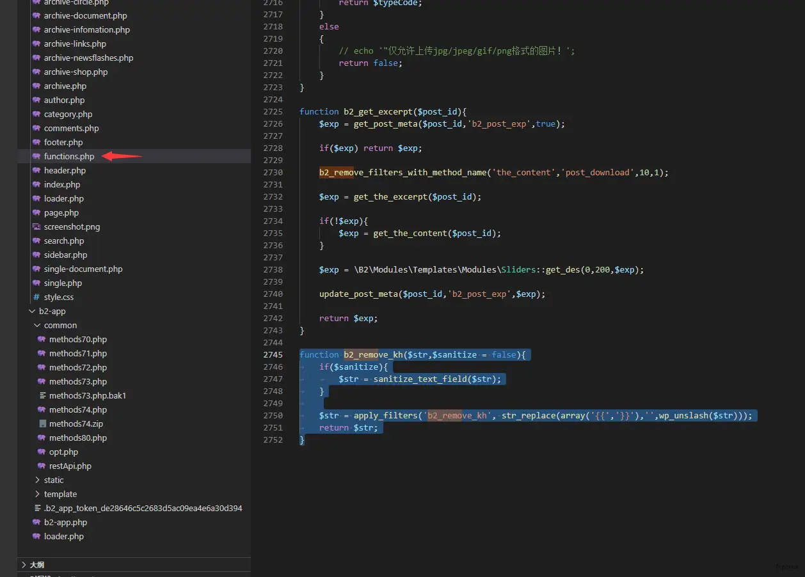Click line number 2745 in gutter
805x577 pixels.
coord(273,354)
